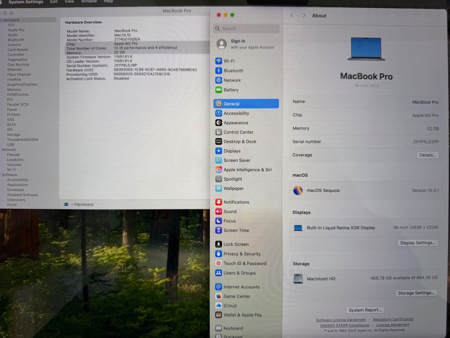Open ENERGY STAR Compliance link
The image size is (450, 338).
(x=344, y=325)
